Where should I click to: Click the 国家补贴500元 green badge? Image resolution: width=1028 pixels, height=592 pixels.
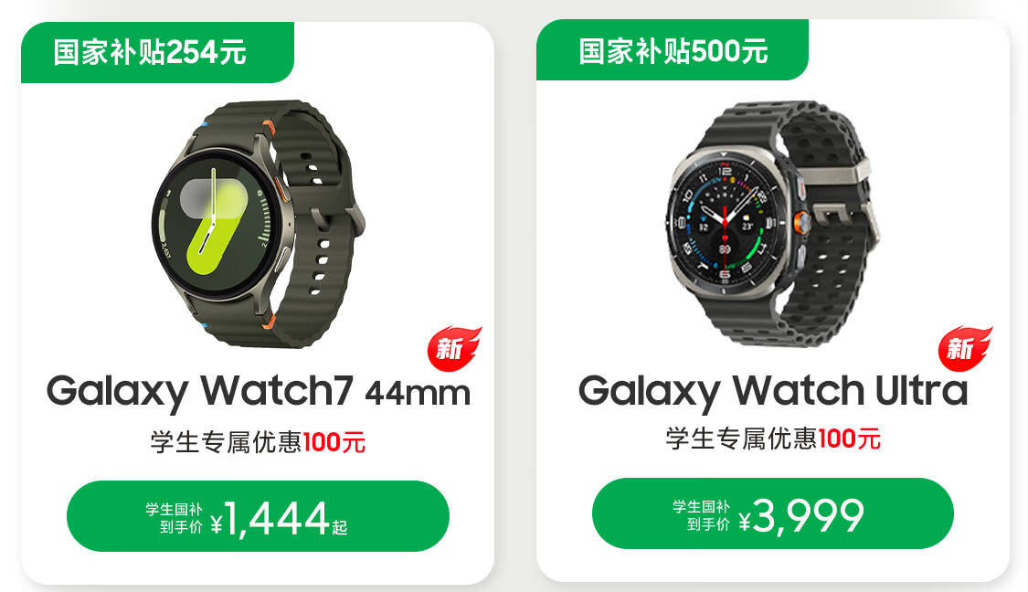[x=672, y=50]
